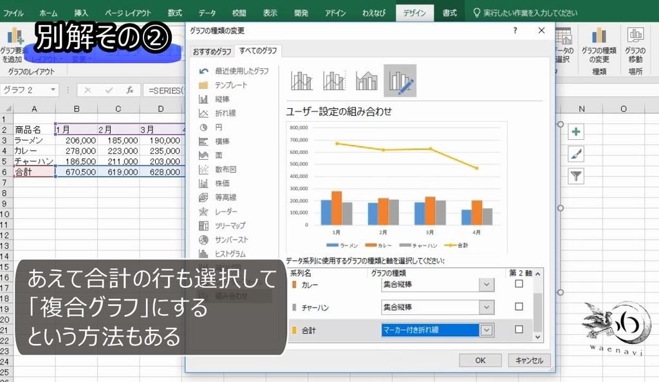Click the 合計 series color swatch

click(x=294, y=330)
